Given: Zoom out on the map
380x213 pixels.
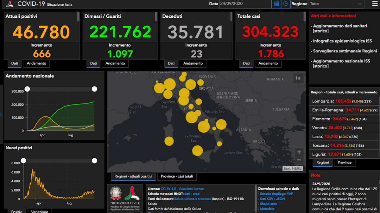Looking at the screenshot, I should (299, 160).
